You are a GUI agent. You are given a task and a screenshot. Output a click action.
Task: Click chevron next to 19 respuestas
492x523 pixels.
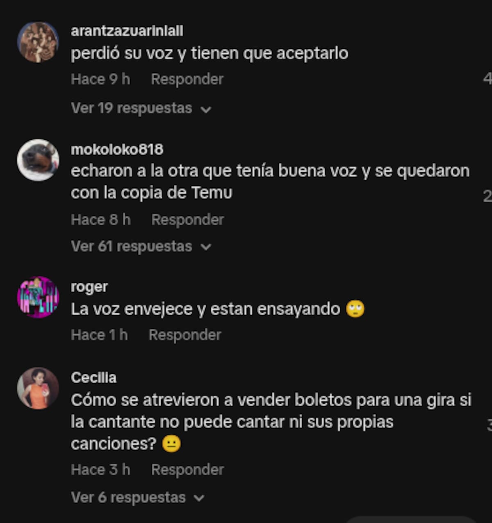pyautogui.click(x=206, y=109)
